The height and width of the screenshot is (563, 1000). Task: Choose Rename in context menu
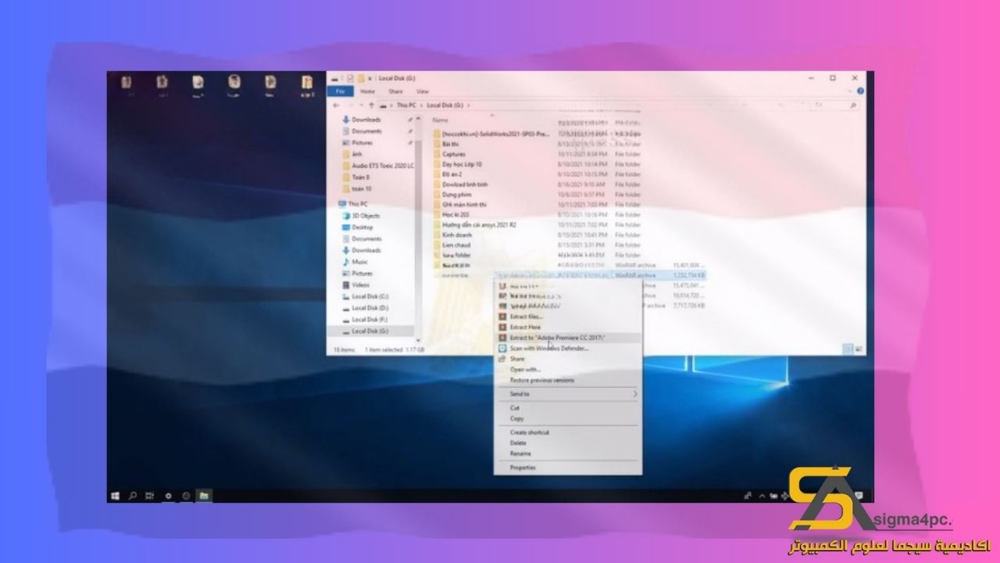pyautogui.click(x=568, y=454)
